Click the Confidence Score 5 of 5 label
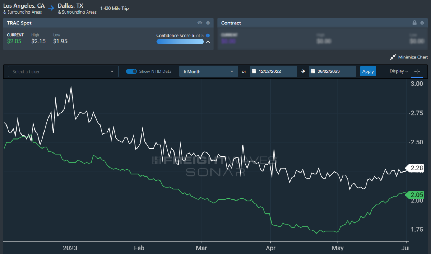 (180, 36)
